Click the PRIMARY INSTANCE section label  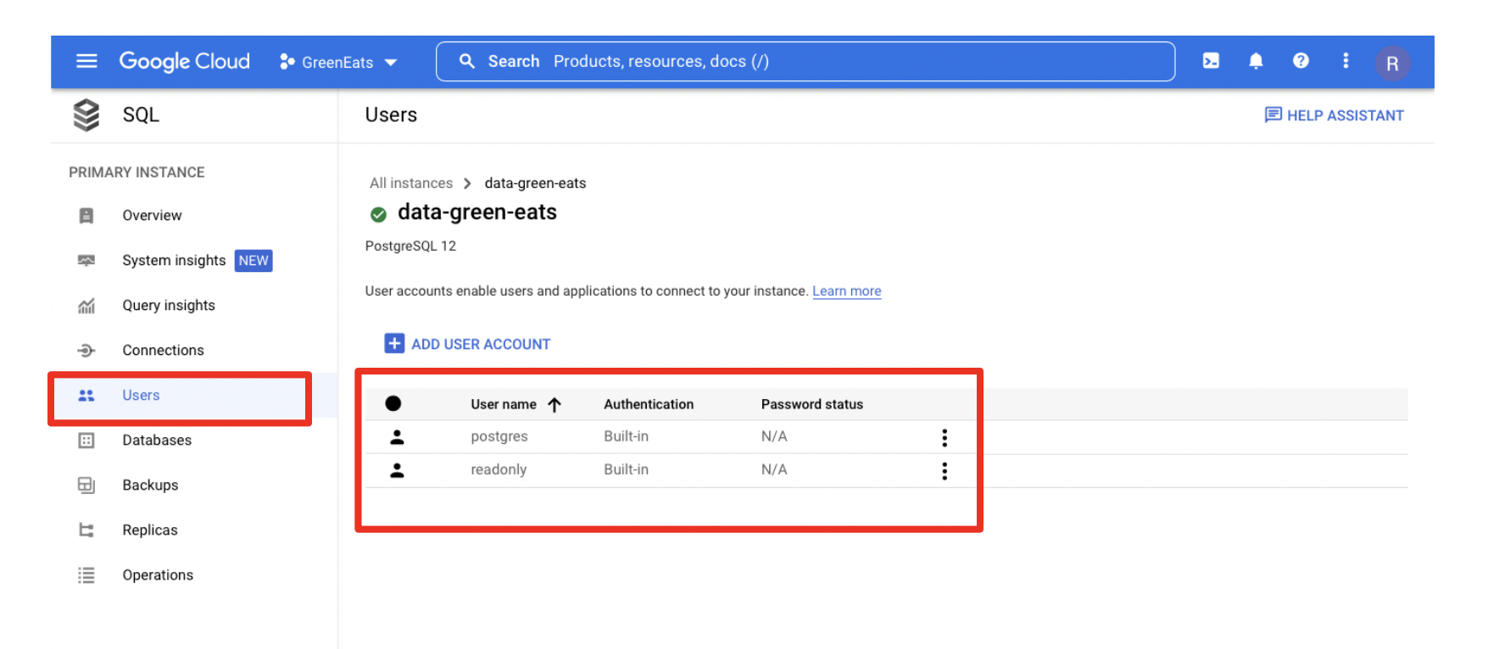[x=137, y=172]
